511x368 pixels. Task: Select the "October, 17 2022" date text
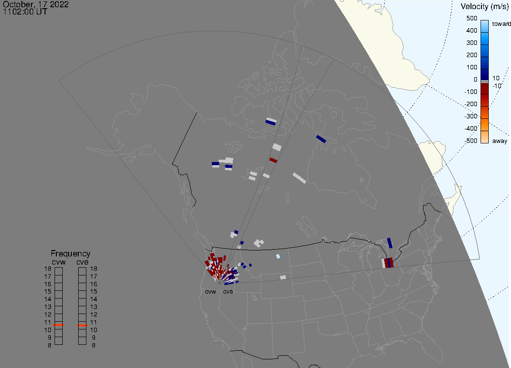pos(36,5)
